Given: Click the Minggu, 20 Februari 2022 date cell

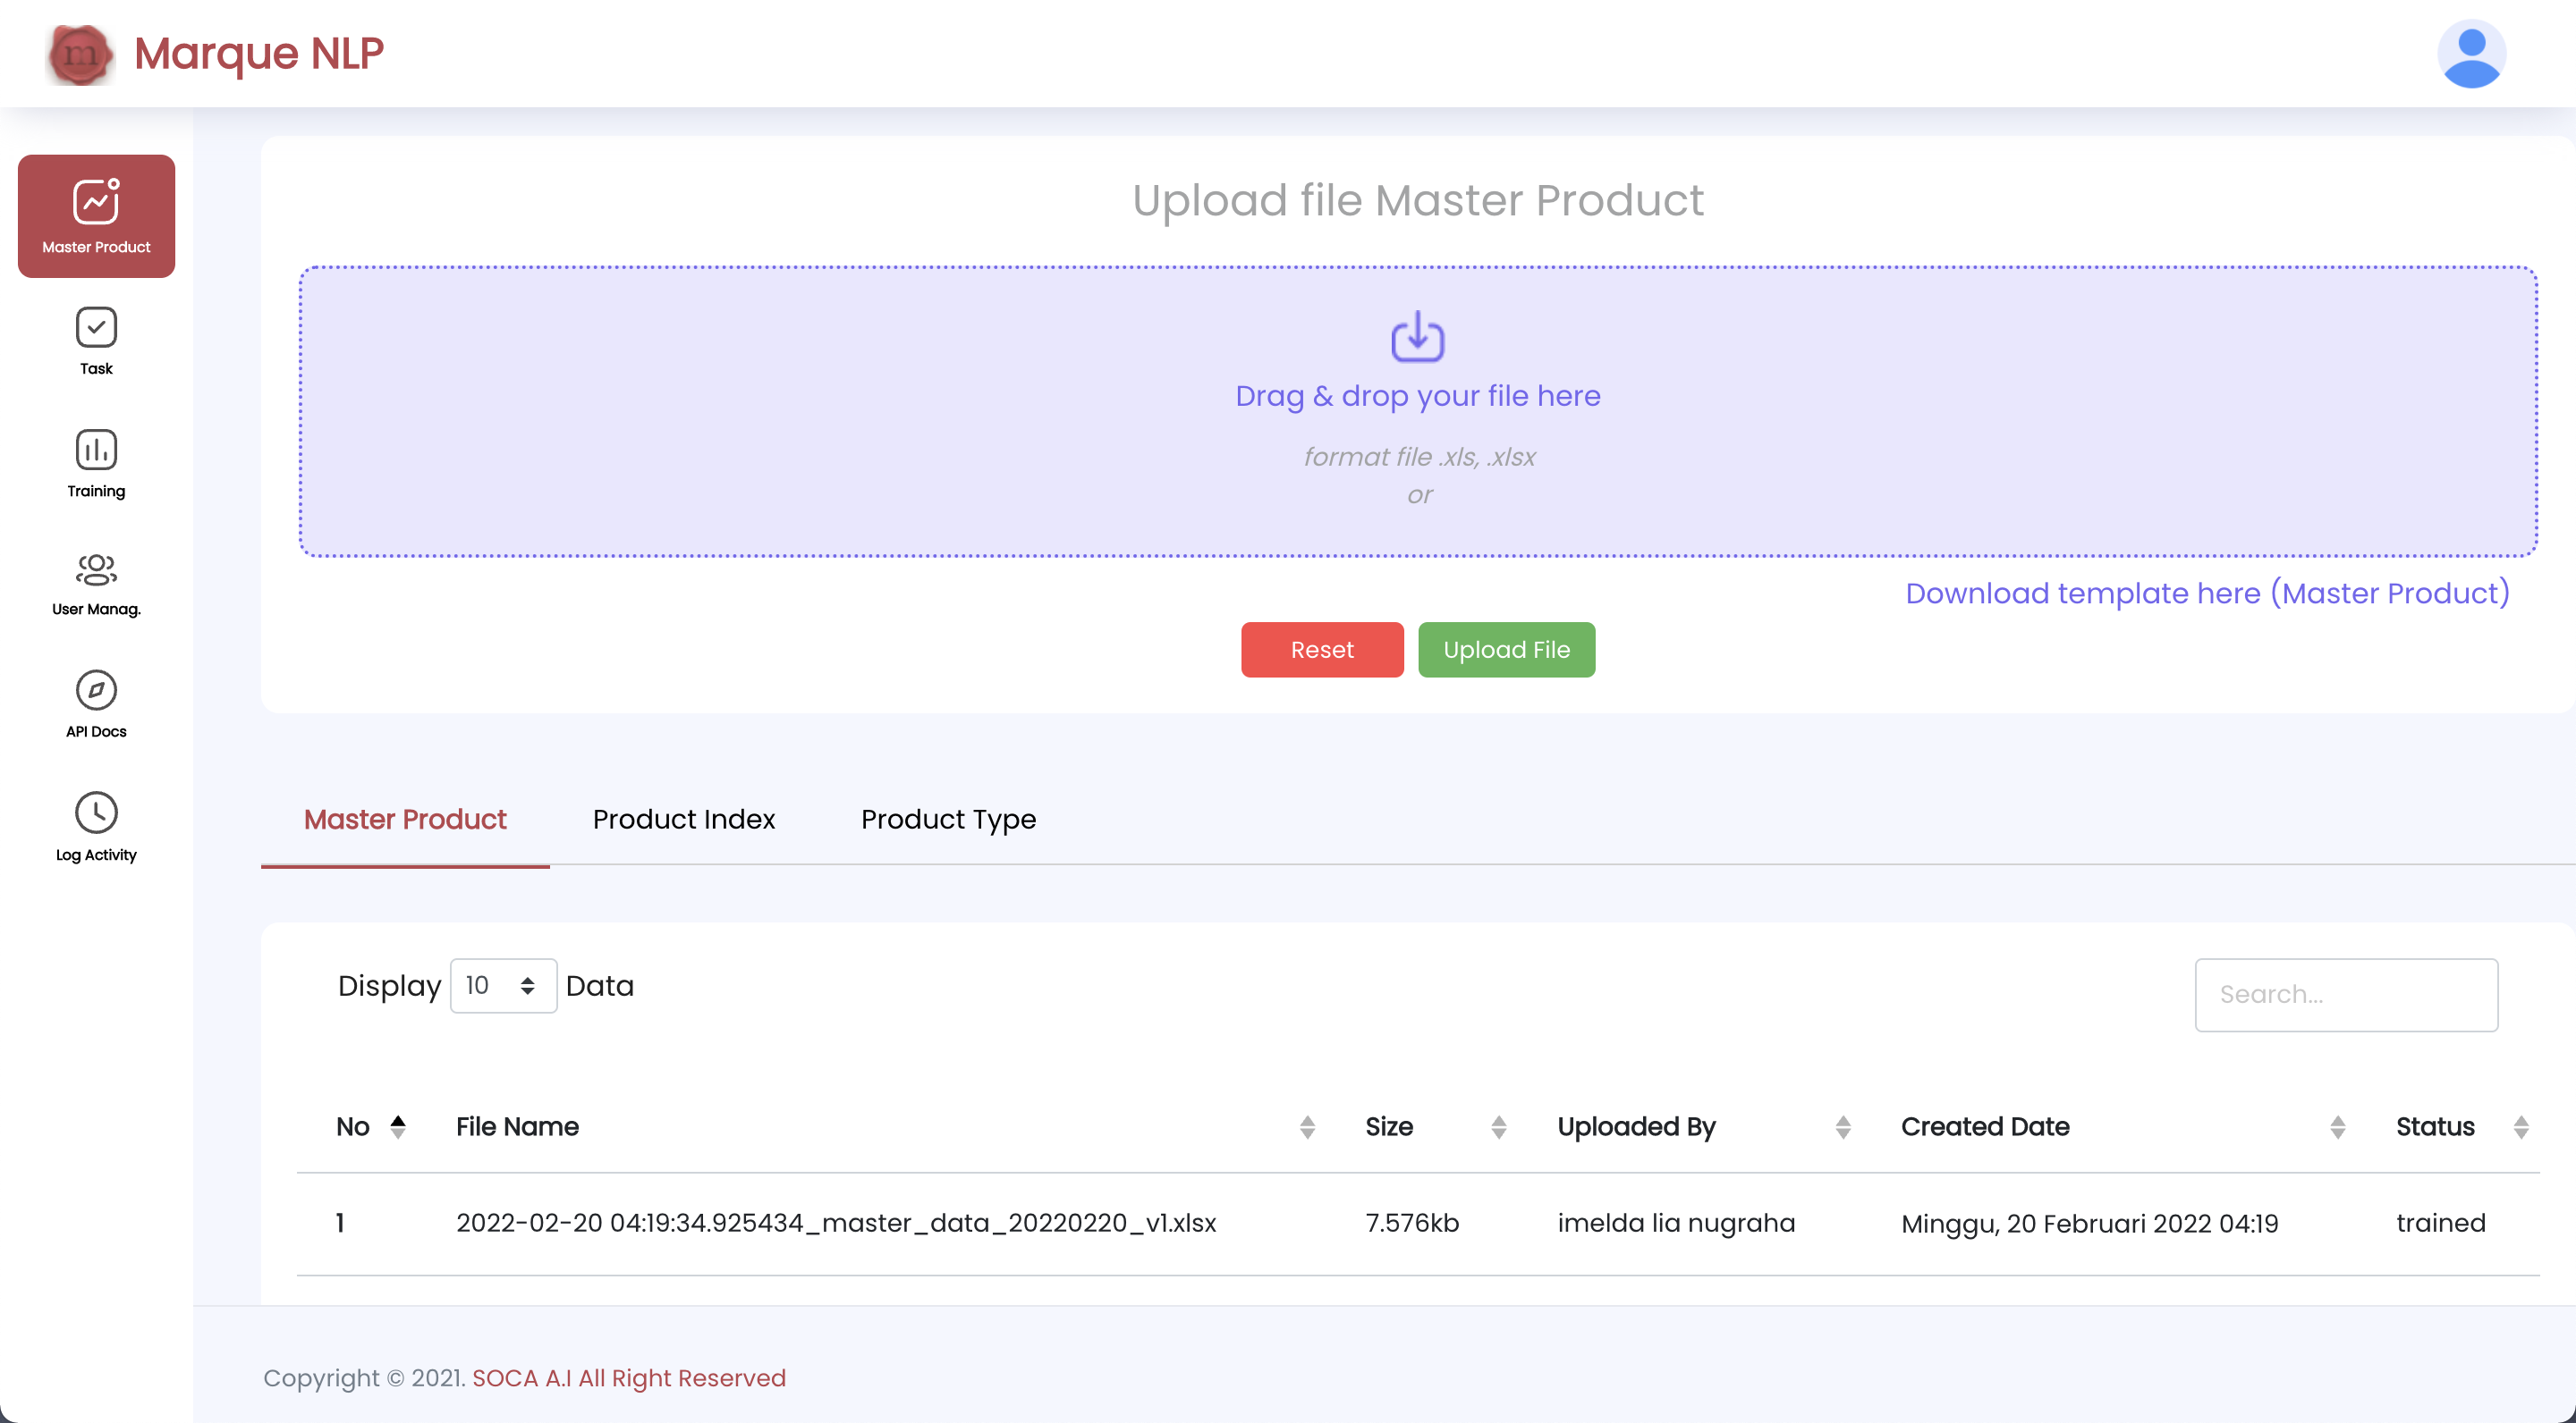Looking at the screenshot, I should (x=2089, y=1225).
